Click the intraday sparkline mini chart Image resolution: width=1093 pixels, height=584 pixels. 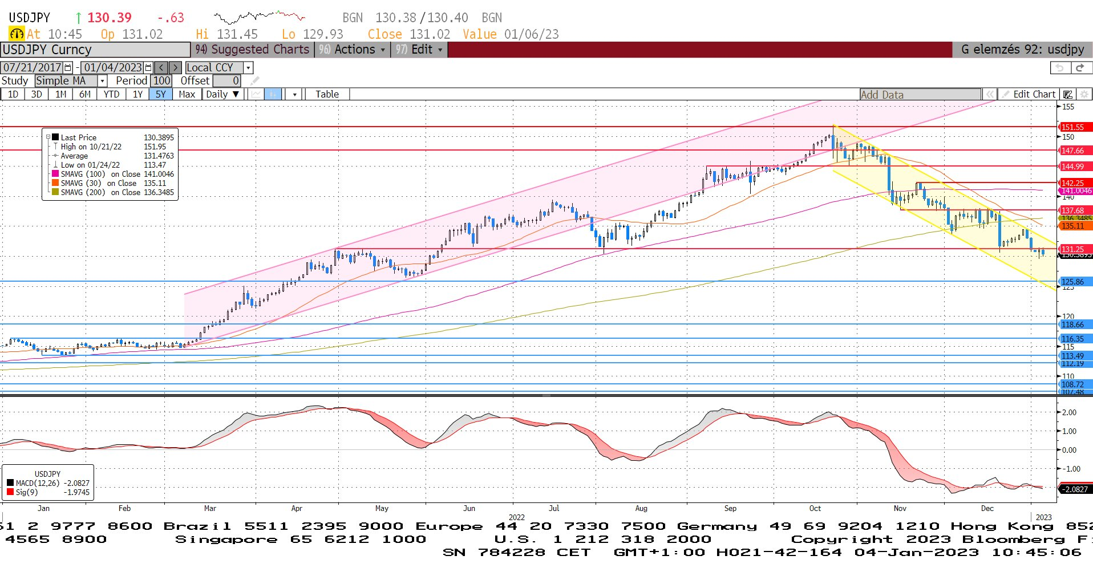click(260, 17)
